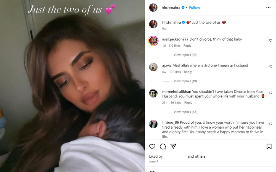Expand View replies (68)
The image size is (276, 172).
tap(185, 112)
